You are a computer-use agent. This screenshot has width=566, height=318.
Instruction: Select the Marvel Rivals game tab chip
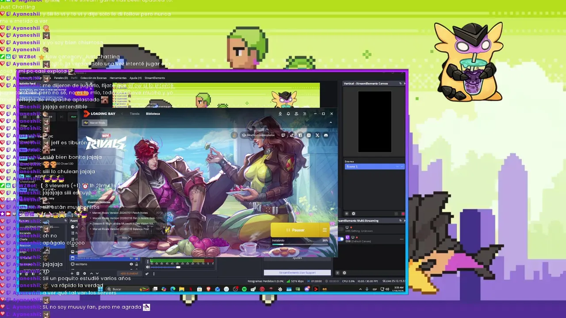point(95,122)
